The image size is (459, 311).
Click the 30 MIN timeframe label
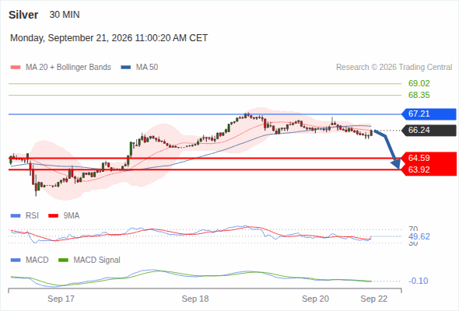pos(65,15)
